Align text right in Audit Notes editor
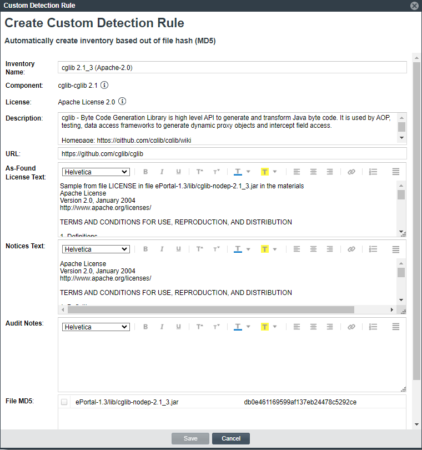The width and height of the screenshot is (422, 450). click(x=330, y=327)
